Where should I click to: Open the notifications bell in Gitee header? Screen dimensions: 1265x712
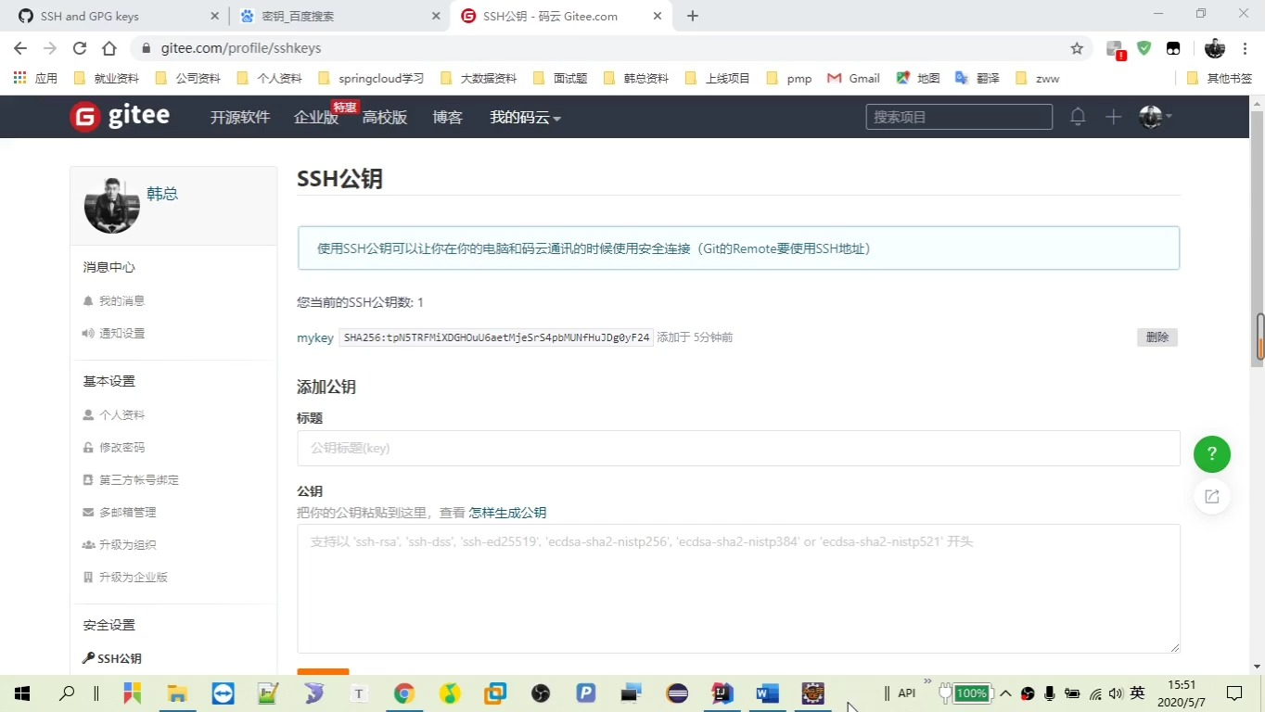coord(1078,117)
